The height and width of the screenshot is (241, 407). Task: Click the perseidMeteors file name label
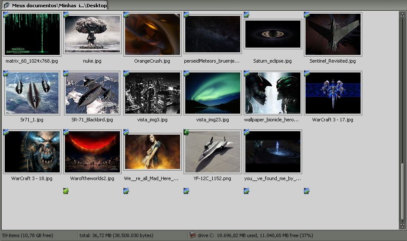coord(211,61)
